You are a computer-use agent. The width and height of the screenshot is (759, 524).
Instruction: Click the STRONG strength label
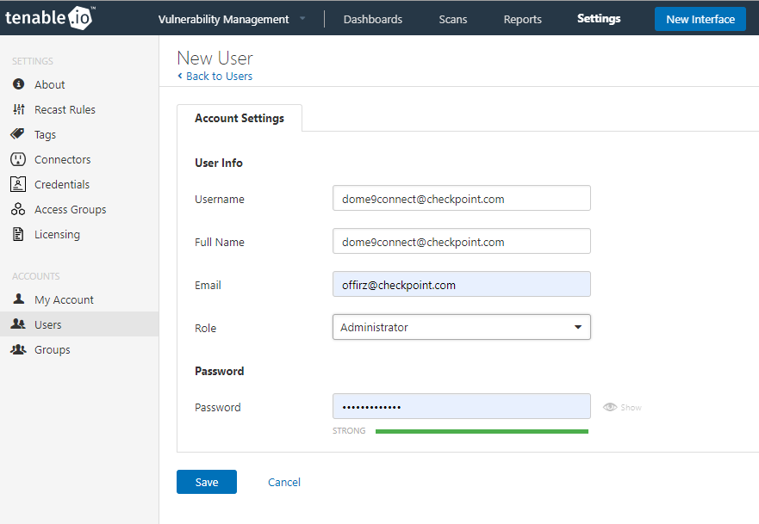coord(349,431)
